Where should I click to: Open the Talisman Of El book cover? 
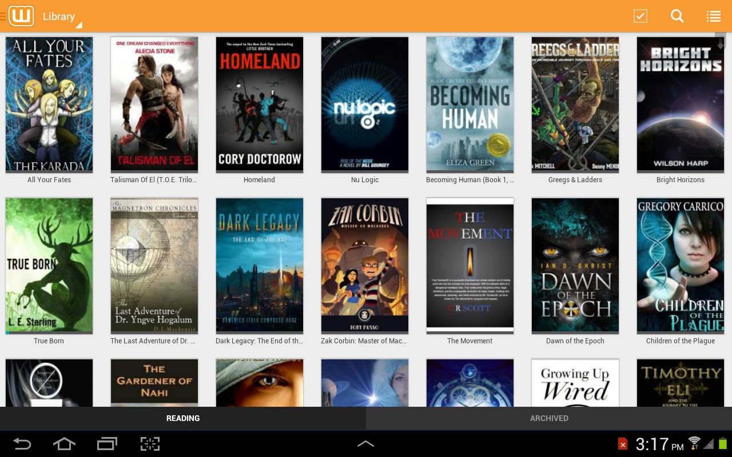point(154,105)
